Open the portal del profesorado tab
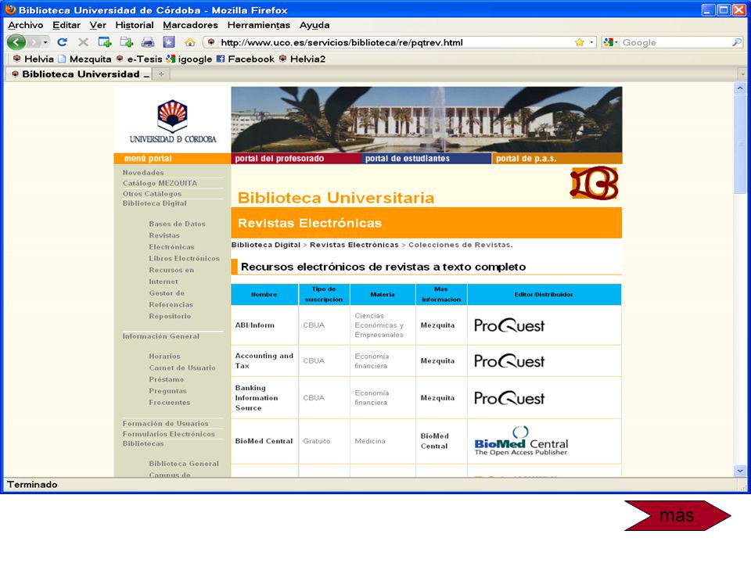The image size is (751, 563). click(296, 159)
